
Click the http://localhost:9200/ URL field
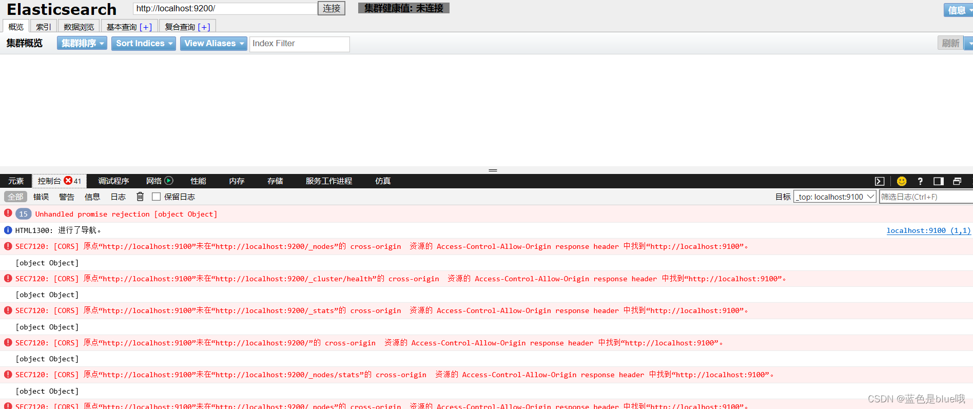point(225,8)
